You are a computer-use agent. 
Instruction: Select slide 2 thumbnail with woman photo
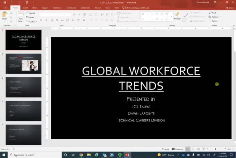pos(24,64)
